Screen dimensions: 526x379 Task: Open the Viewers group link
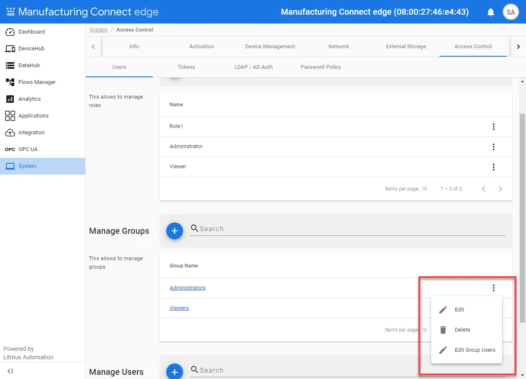pyautogui.click(x=179, y=308)
